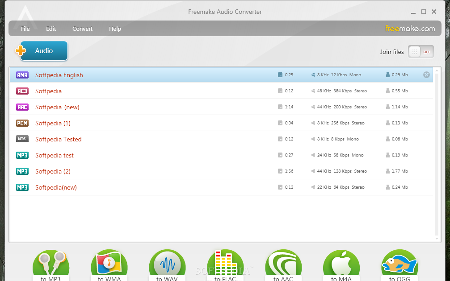Toggle the Join files switch
Screen dimensions: 450x281
pyautogui.click(x=421, y=52)
